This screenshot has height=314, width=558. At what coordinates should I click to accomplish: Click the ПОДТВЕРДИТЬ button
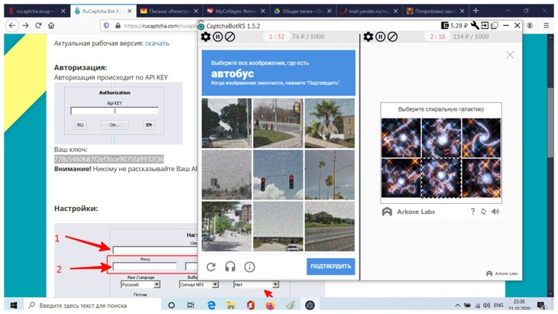pos(331,267)
